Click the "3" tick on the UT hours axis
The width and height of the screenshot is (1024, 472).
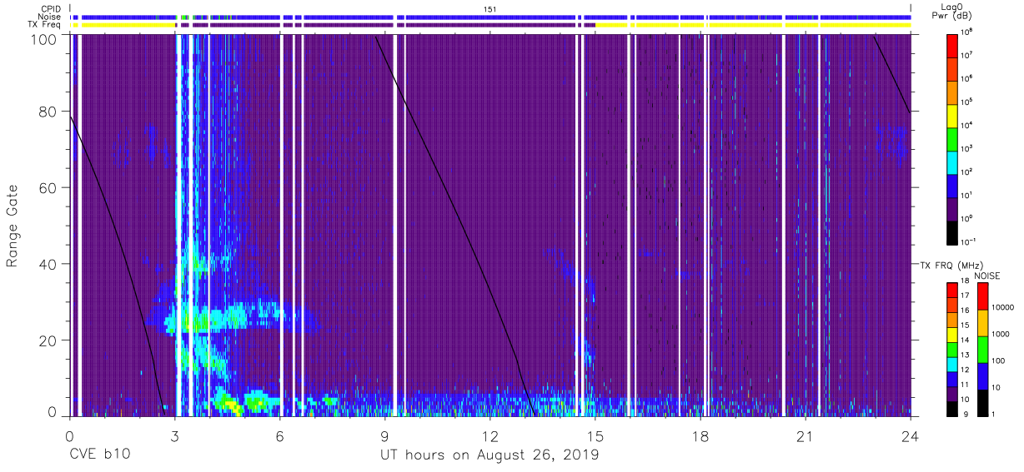click(x=174, y=435)
